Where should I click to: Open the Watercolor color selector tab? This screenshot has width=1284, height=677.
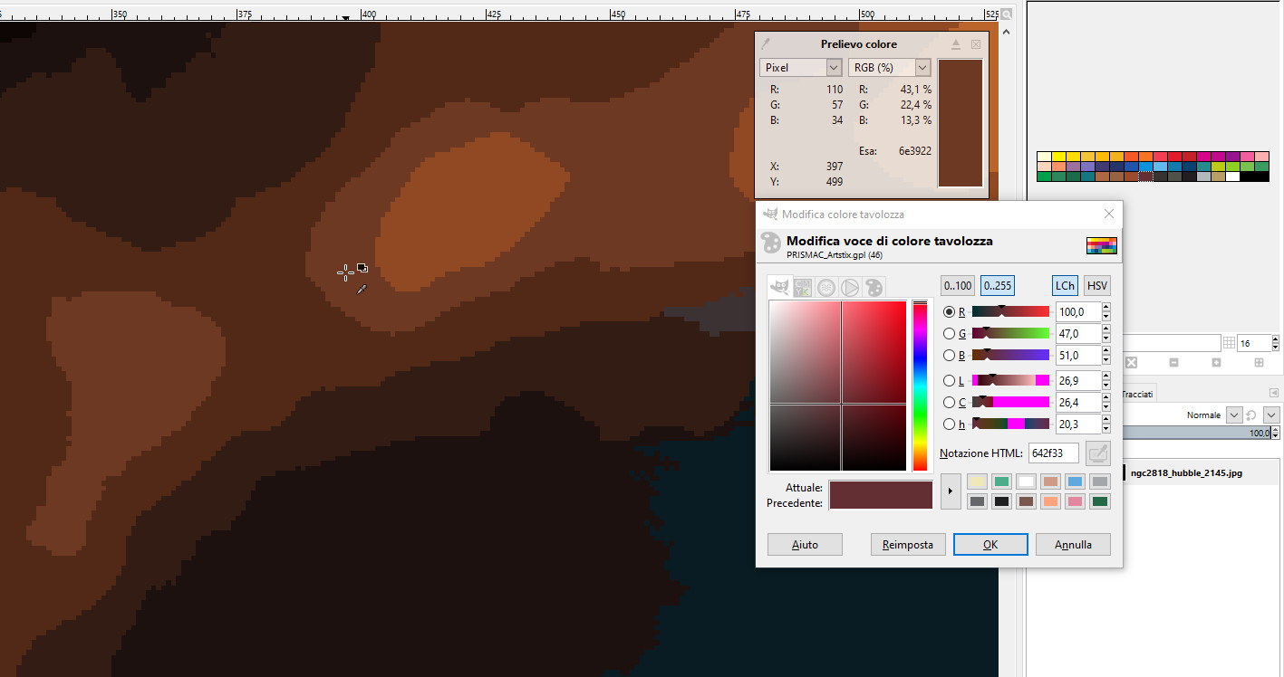[x=826, y=287]
